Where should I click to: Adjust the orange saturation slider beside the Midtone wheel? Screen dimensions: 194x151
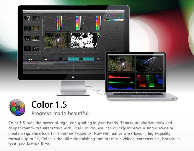tap(79, 23)
